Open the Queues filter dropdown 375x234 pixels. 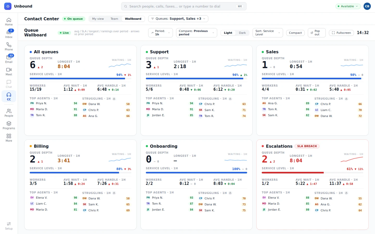coord(178,19)
